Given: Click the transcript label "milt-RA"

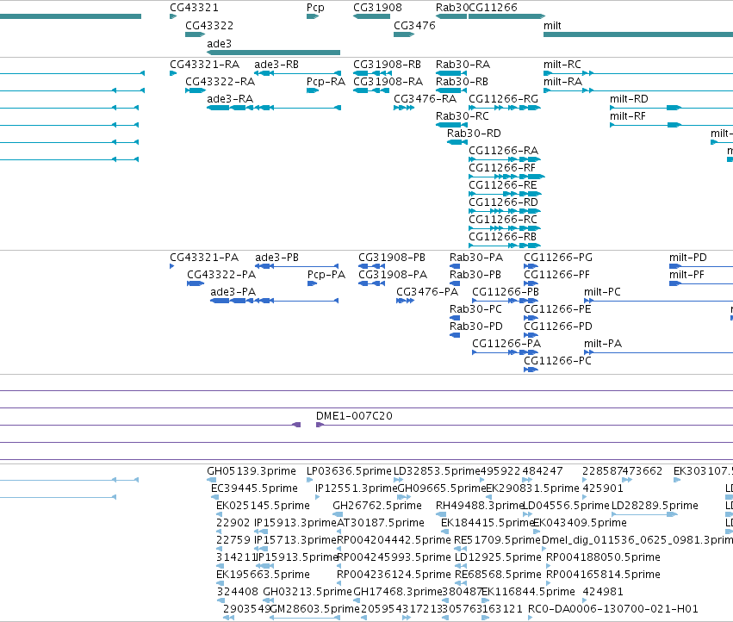Looking at the screenshot, I should pos(562,81).
